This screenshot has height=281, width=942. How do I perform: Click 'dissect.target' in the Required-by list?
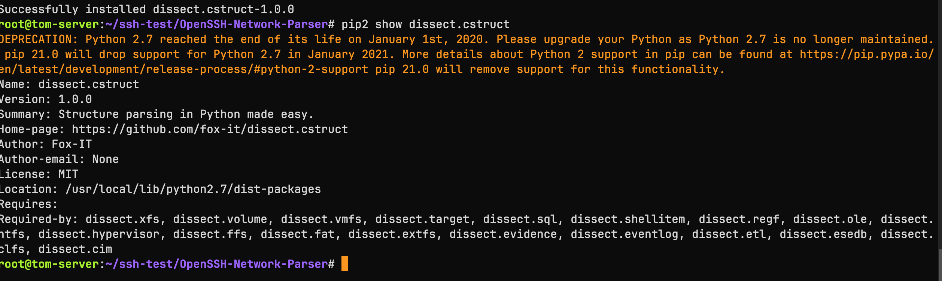(x=422, y=219)
